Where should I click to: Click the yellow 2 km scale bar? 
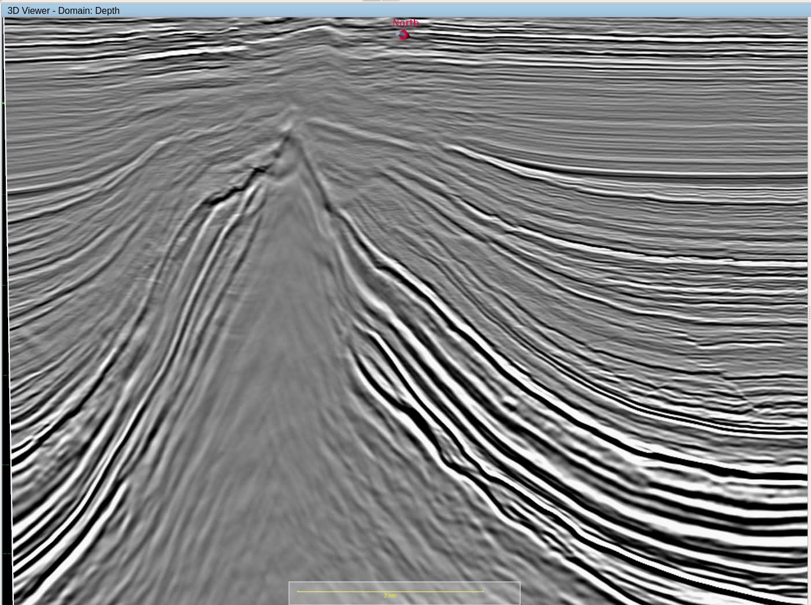390,592
